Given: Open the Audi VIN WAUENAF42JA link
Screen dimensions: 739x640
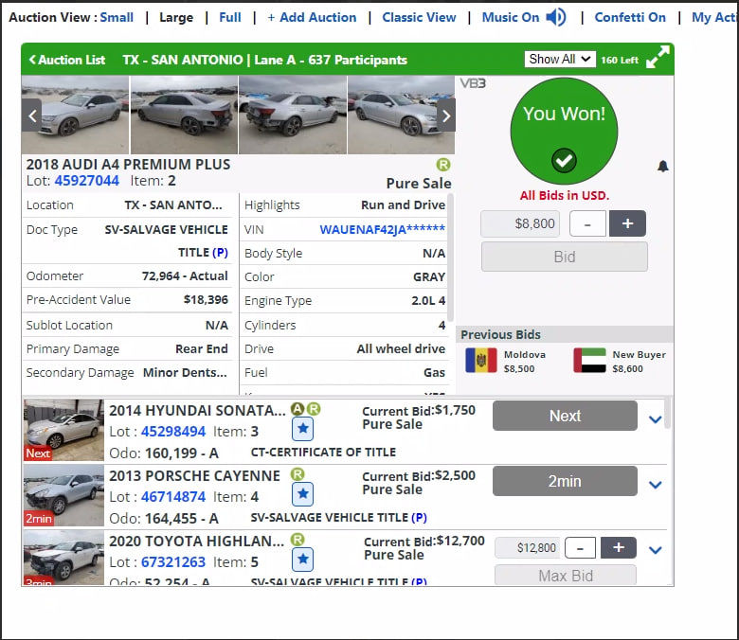Looking at the screenshot, I should (x=382, y=229).
